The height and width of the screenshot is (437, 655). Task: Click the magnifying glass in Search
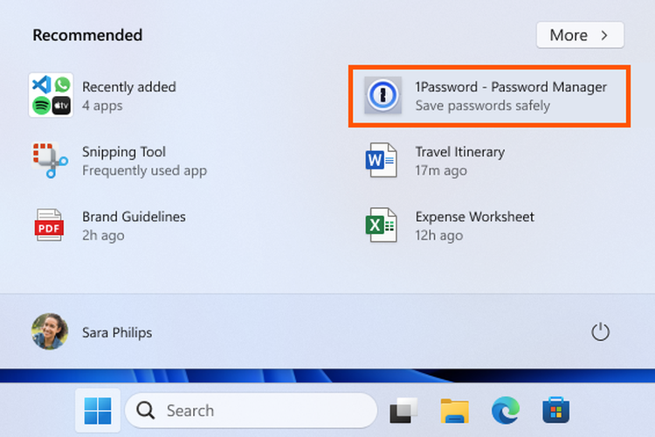pyautogui.click(x=146, y=410)
